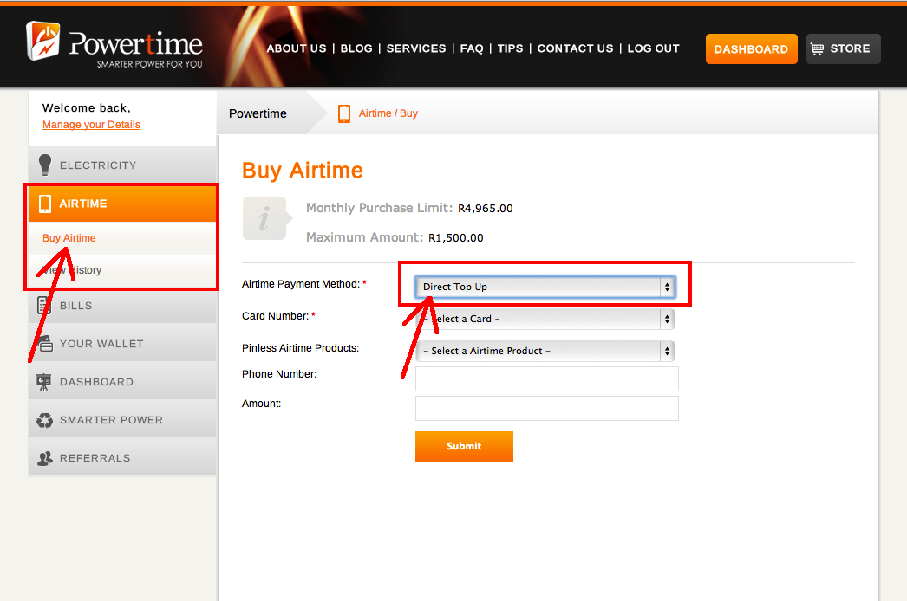Viewport: 907px width, 601px height.
Task: Click the Electricity lightbulb icon
Action: pos(45,165)
